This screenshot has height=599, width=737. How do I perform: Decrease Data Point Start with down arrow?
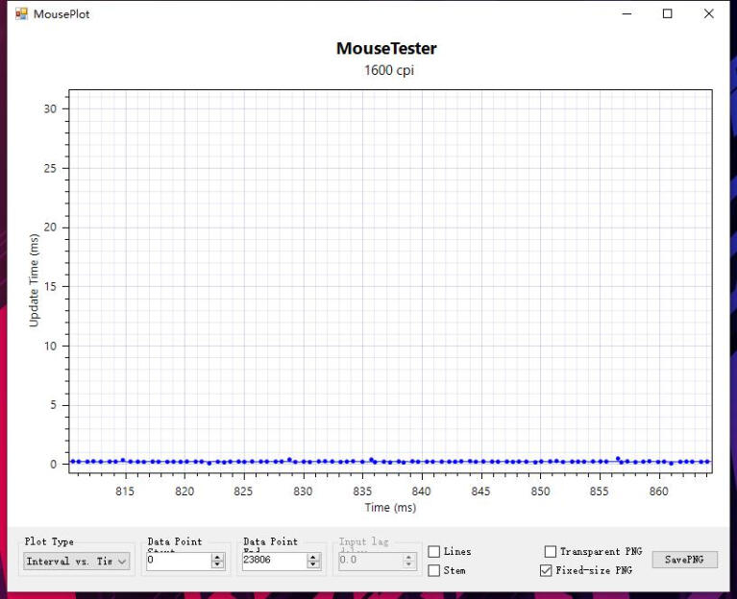coord(217,565)
